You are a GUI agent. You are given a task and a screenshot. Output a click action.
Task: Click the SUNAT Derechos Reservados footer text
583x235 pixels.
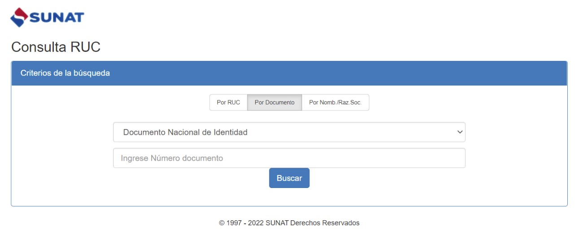click(289, 223)
